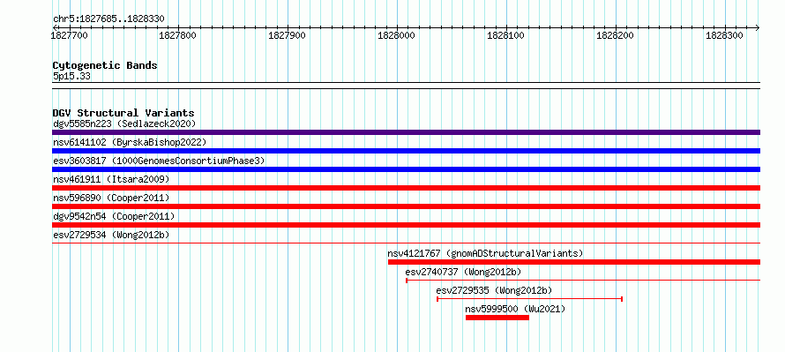The height and width of the screenshot is (352, 785).
Task: Open nsv4121767 (gnomADStructuralVariants) label
Action: (486, 253)
